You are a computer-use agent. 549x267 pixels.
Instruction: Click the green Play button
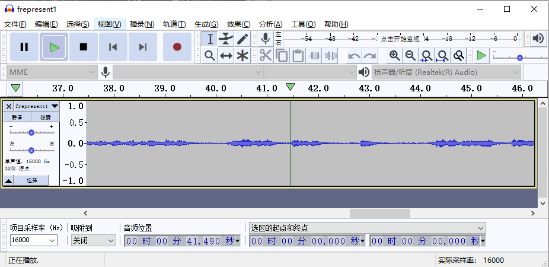point(54,47)
